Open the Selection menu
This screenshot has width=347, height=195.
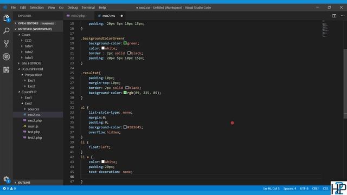pyautogui.click(x=37, y=7)
